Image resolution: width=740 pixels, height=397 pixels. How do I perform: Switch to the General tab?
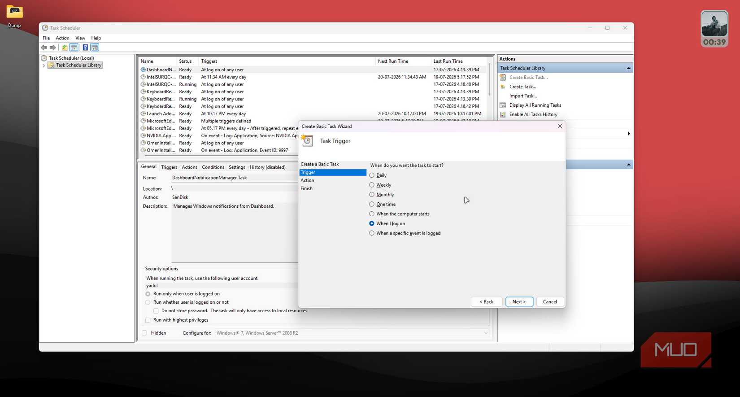tap(149, 167)
